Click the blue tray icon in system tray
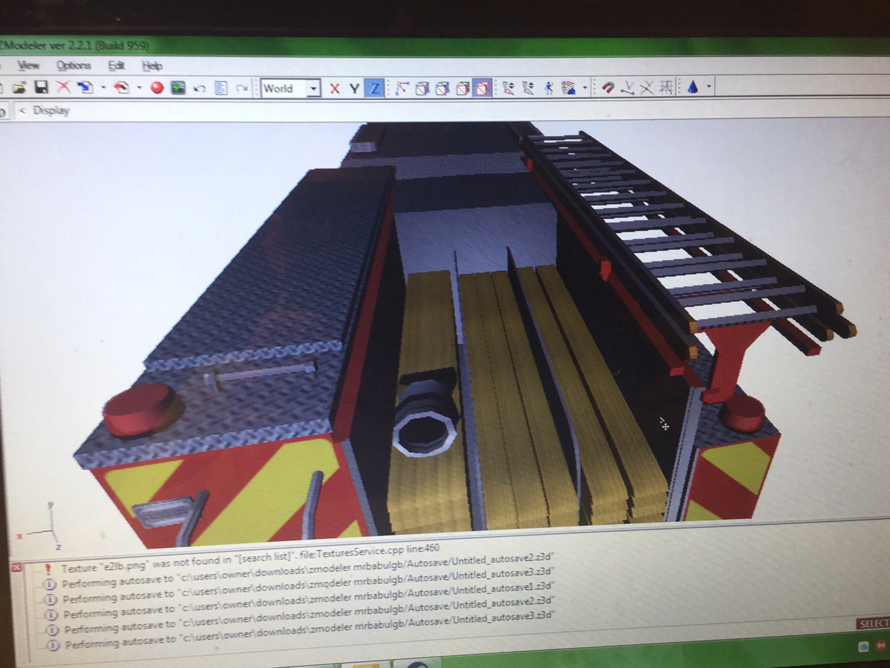 (864, 647)
